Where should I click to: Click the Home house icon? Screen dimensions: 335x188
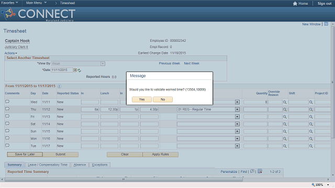tap(295, 4)
